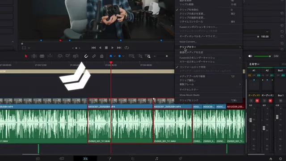Play forward in the viewer
The image size is (286, 161).
coord(113,48)
